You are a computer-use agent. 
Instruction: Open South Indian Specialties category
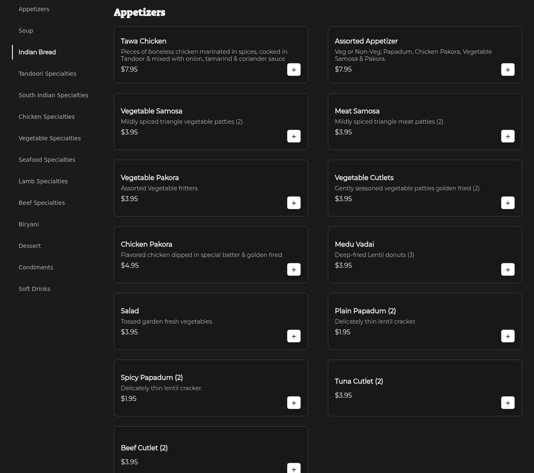point(53,95)
